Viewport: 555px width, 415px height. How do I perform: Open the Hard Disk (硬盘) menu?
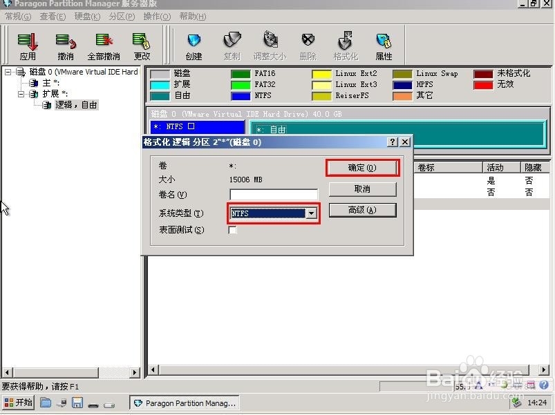(87, 17)
